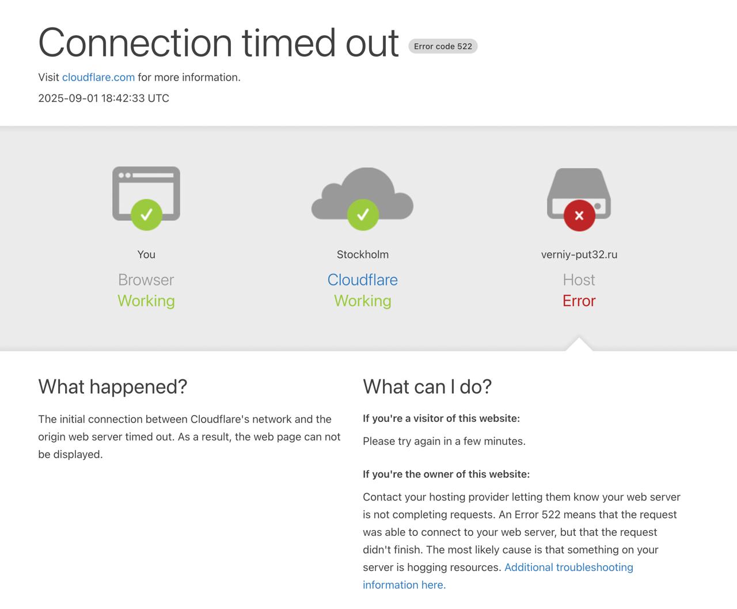Image resolution: width=737 pixels, height=609 pixels.
Task: Click the verniy-put32.ru host name
Action: click(579, 254)
